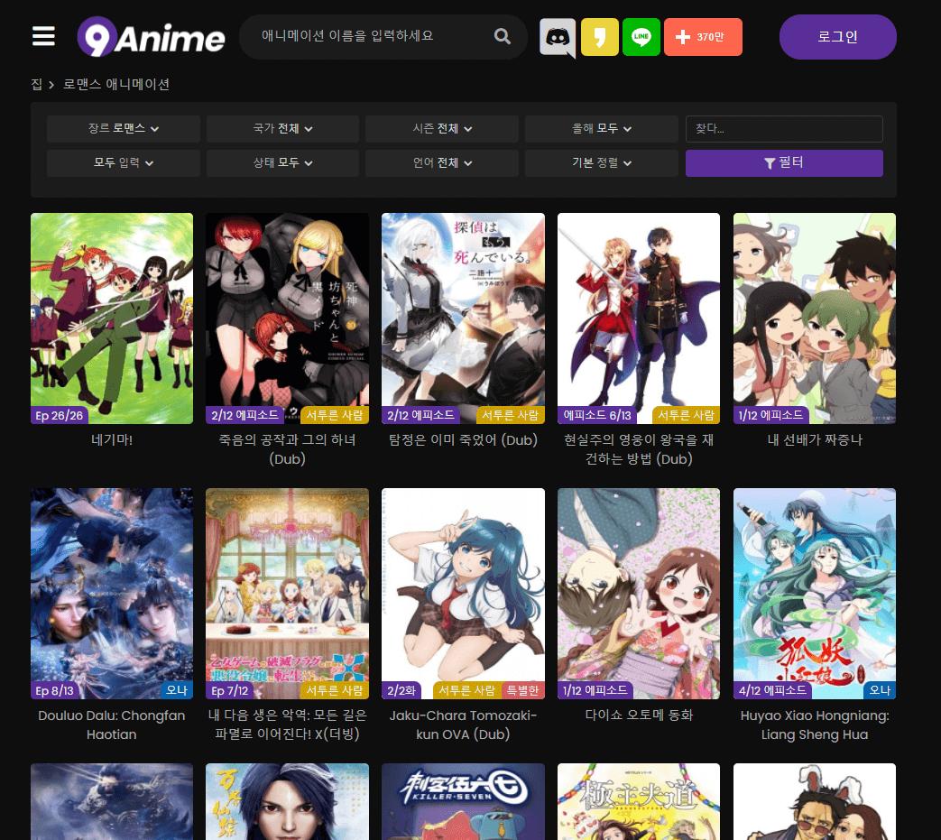Screen dimensions: 941x840
Task: Click inside the 찾다 search field
Action: click(x=783, y=129)
